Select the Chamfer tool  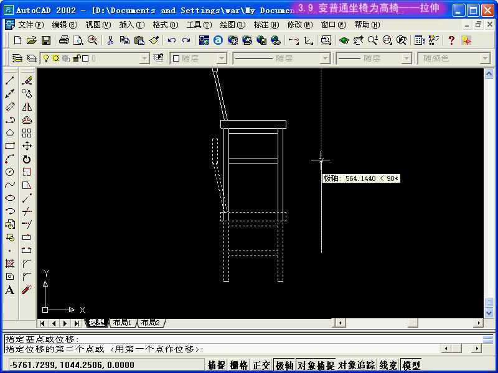coord(27,263)
